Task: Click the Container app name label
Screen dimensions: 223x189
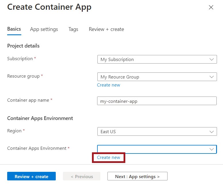Action: (x=28, y=100)
